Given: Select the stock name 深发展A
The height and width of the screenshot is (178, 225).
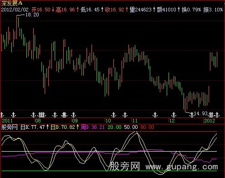Looking at the screenshot, I should coord(12,3).
